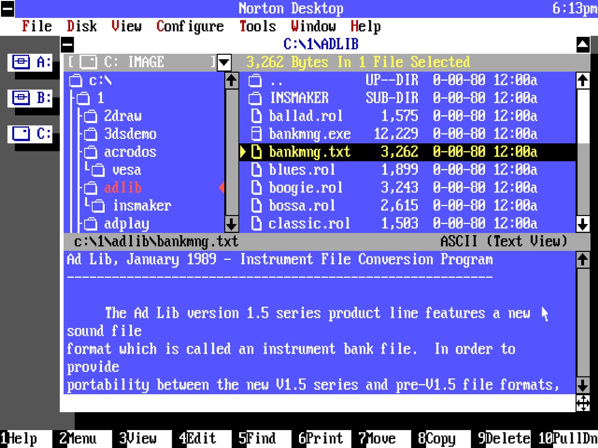Click the 2draw tree entry name
598x448 pixels.
click(123, 116)
